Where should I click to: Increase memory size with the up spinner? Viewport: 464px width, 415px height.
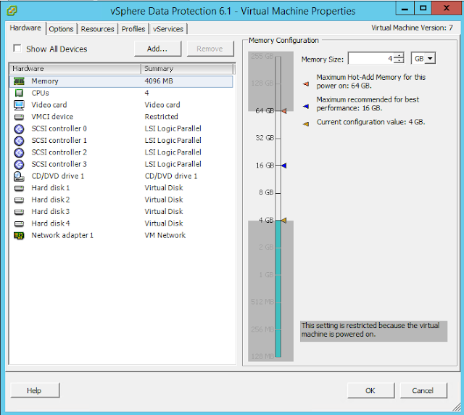click(x=399, y=55)
